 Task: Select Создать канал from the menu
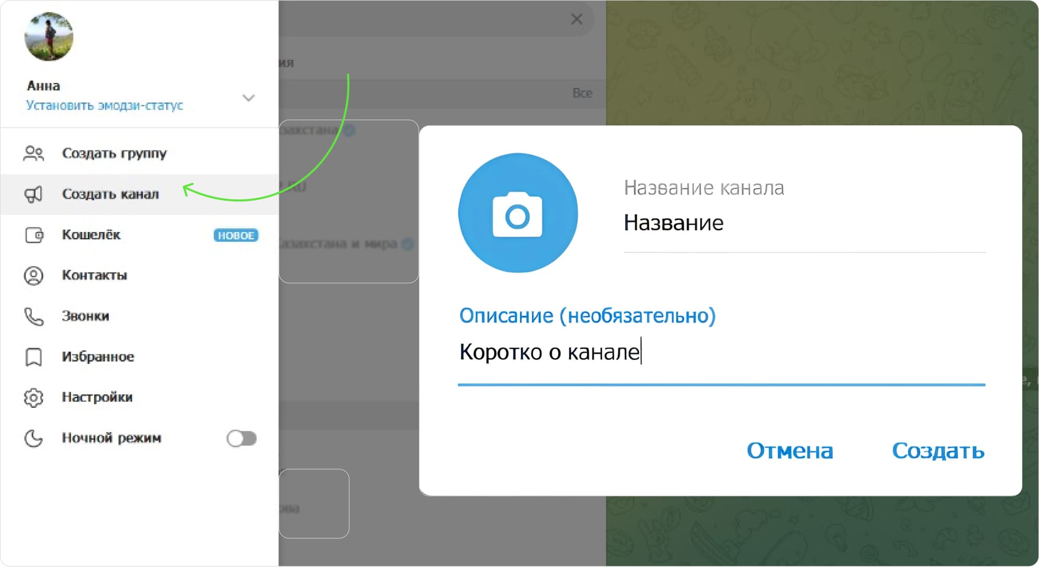pyautogui.click(x=110, y=194)
